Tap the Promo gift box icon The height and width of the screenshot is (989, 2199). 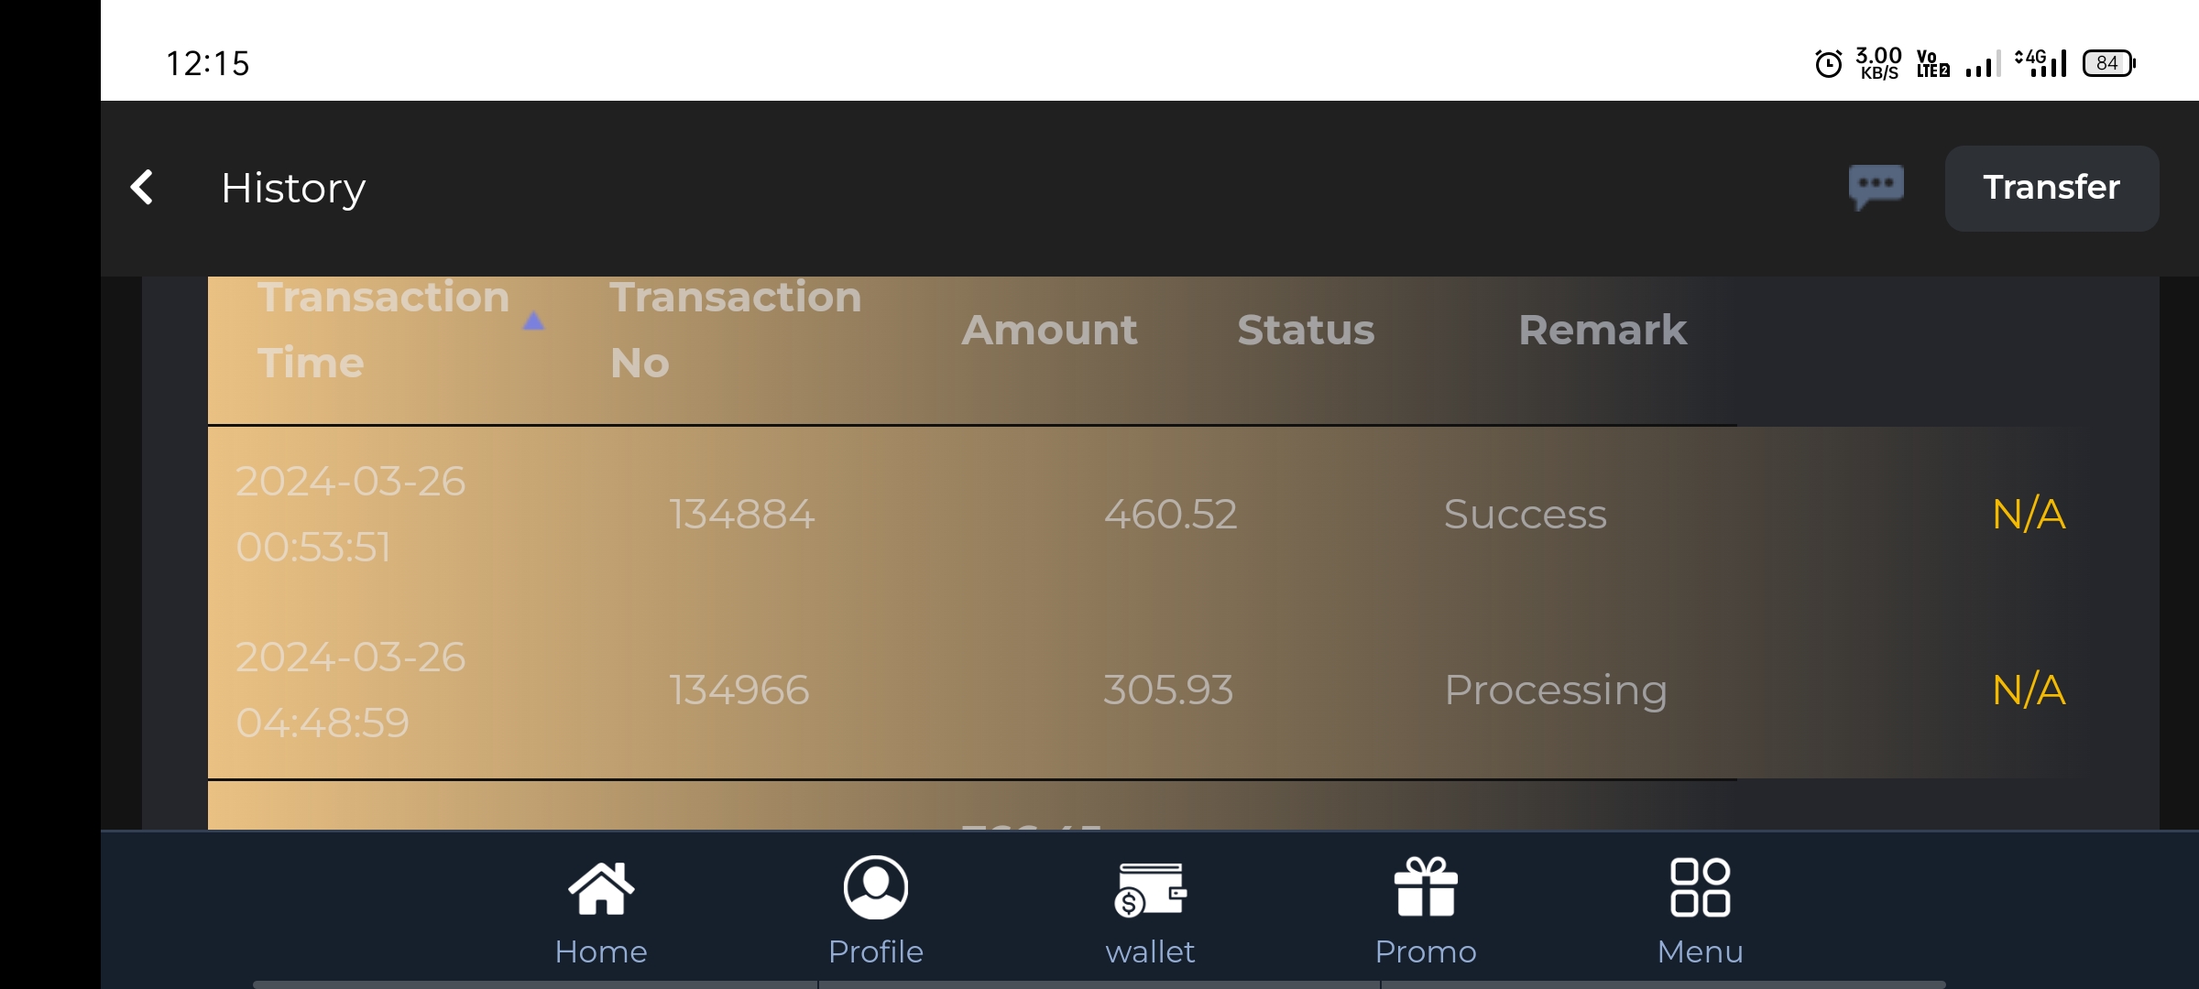[1425, 886]
